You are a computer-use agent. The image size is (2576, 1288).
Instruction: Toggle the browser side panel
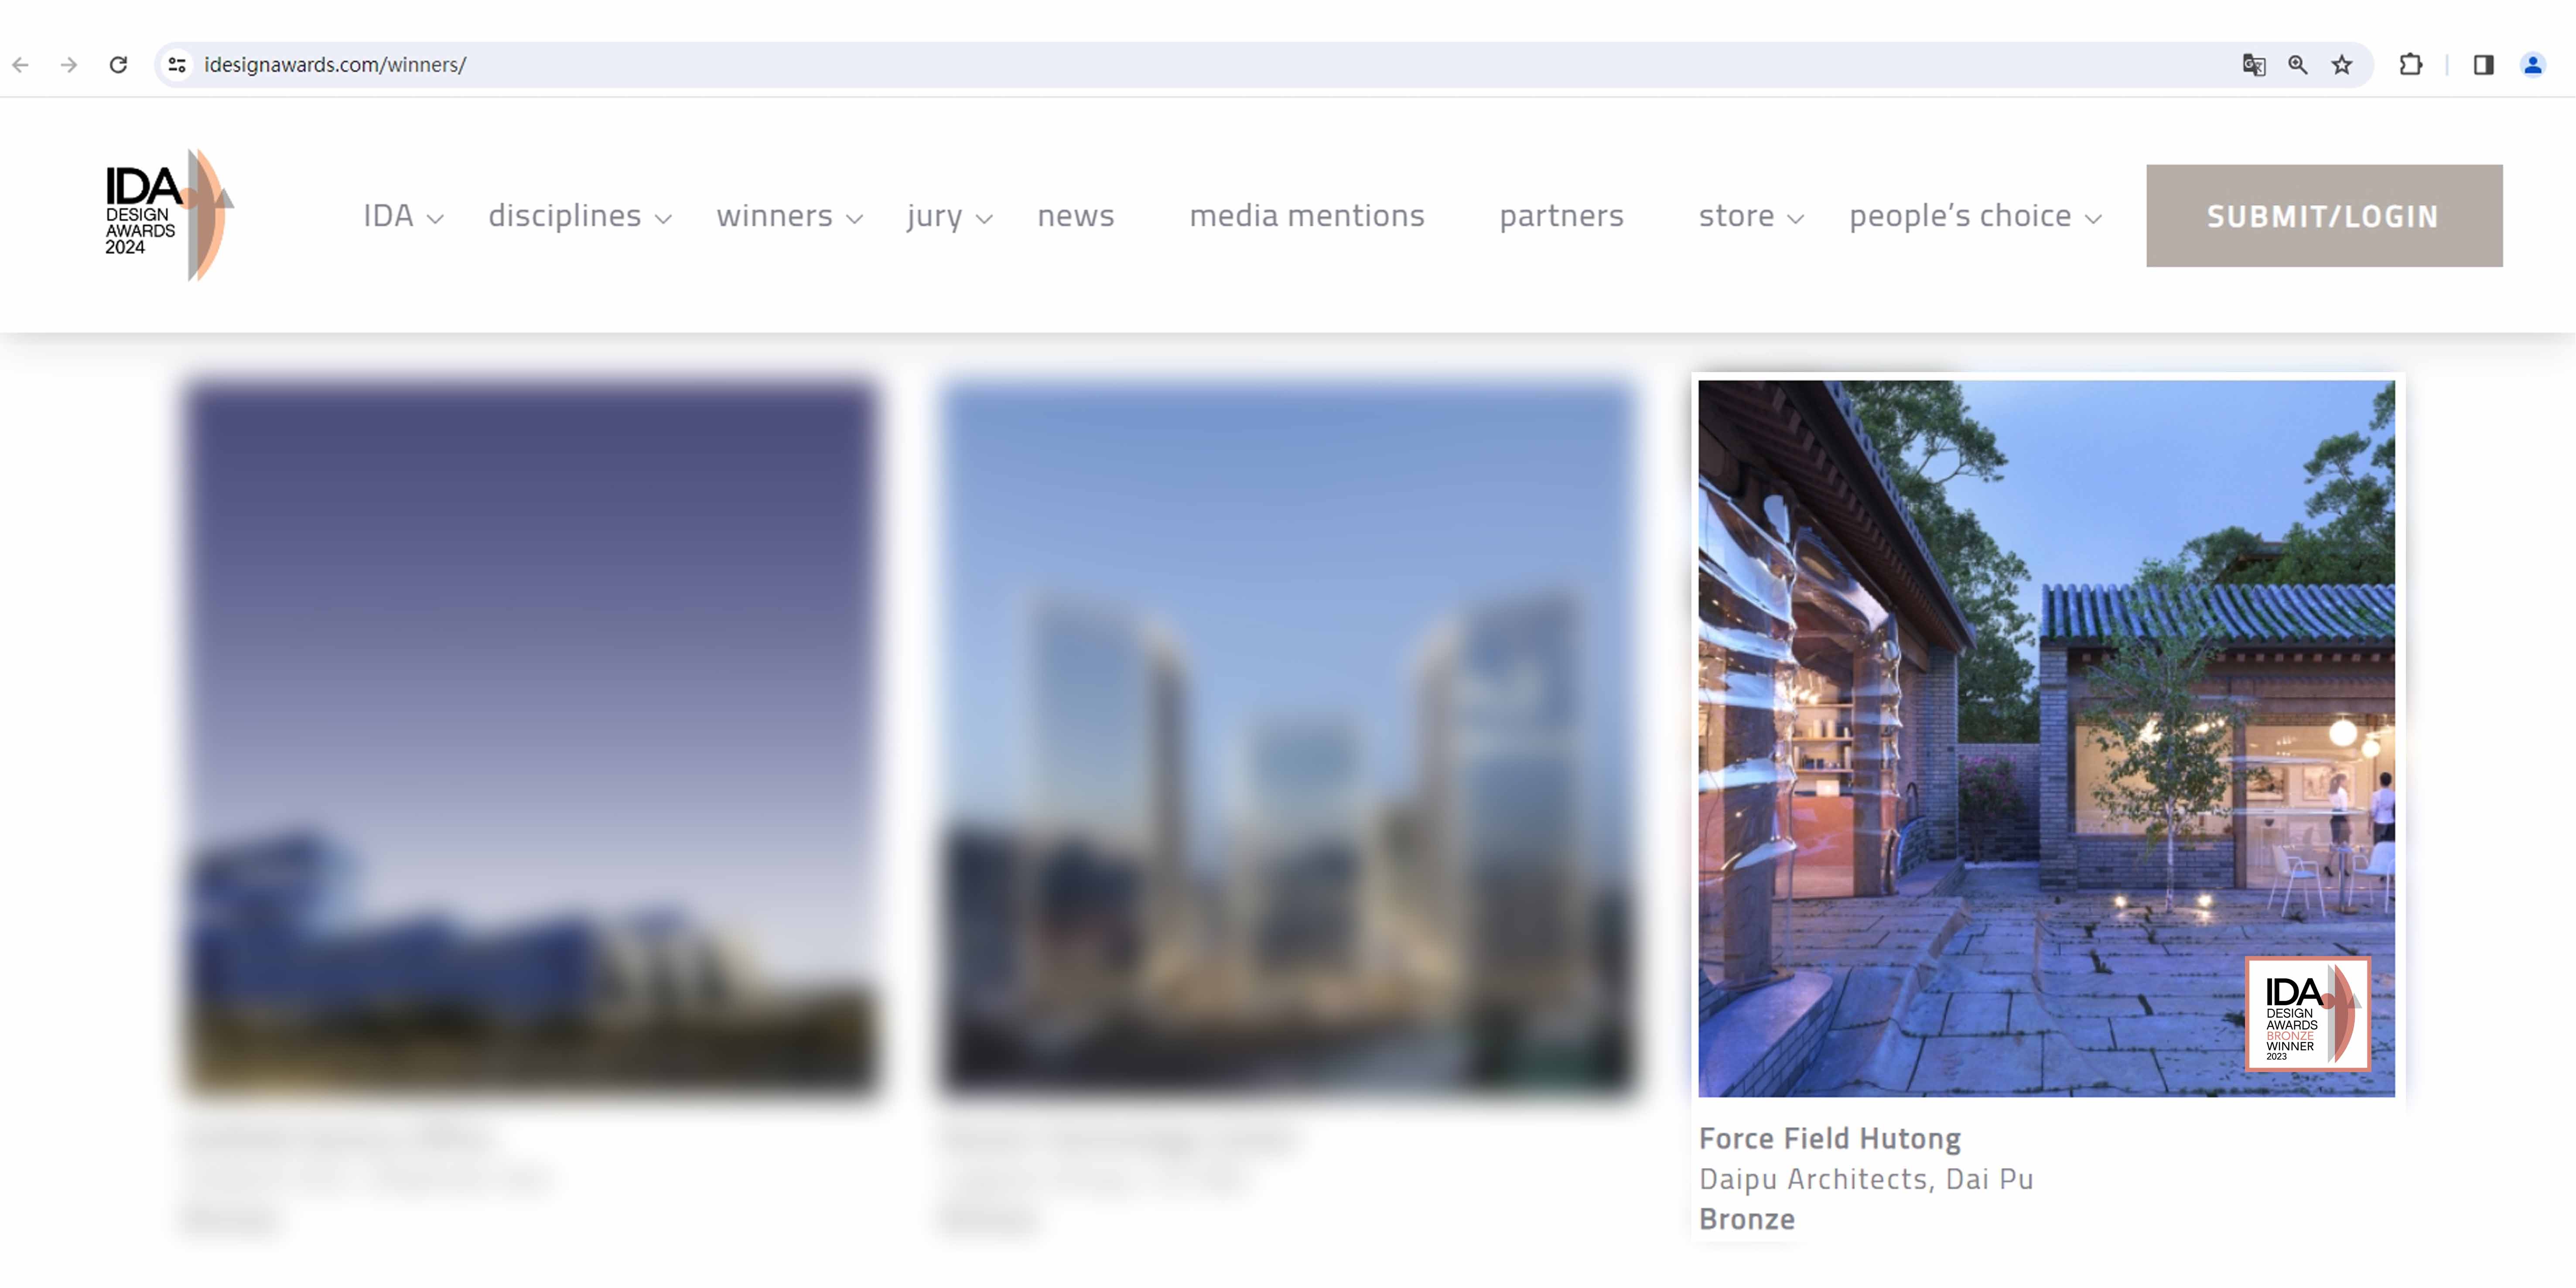[x=2483, y=65]
